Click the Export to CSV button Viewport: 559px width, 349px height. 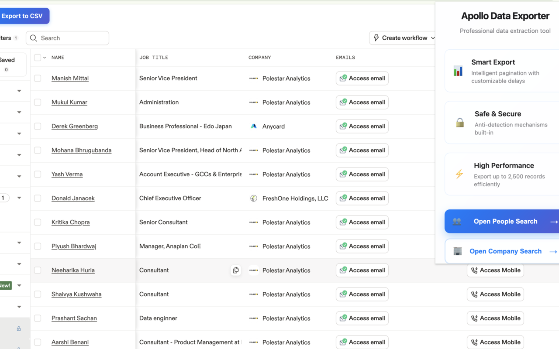(x=23, y=16)
